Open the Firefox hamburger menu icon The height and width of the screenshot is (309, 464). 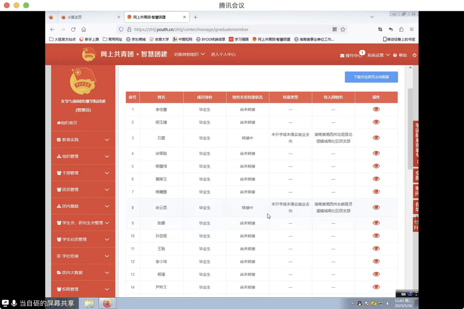pos(411,29)
